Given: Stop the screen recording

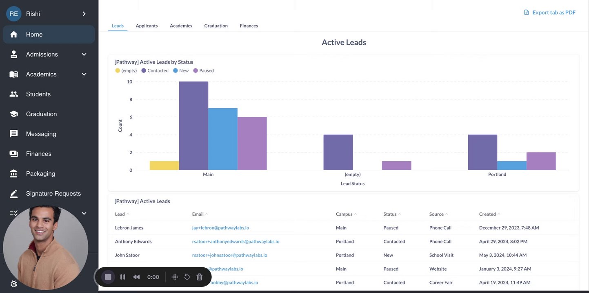Looking at the screenshot, I should point(108,277).
